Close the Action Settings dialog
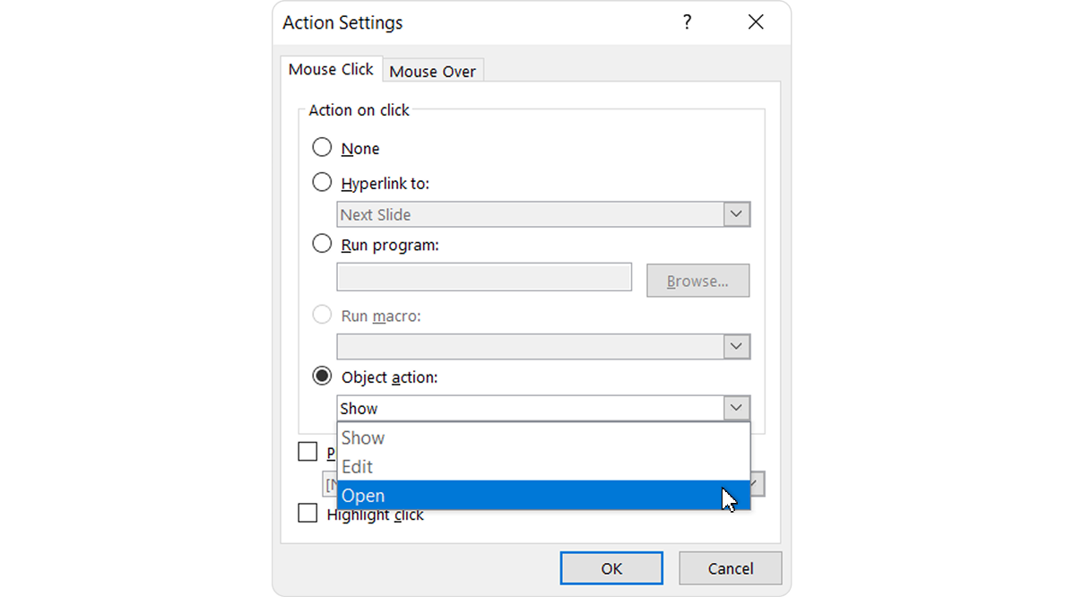This screenshot has width=1065, height=597. click(756, 22)
